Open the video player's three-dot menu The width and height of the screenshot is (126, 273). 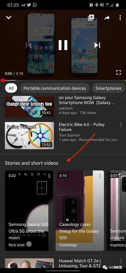tap(120, 18)
